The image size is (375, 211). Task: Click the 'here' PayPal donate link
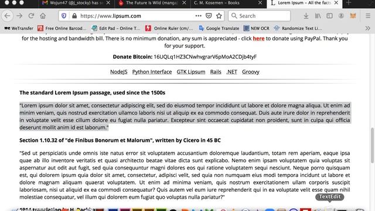click(258, 39)
